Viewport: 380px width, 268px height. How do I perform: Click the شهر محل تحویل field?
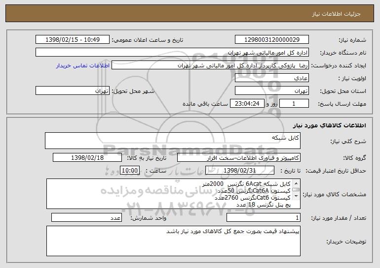pyautogui.click(x=73, y=91)
